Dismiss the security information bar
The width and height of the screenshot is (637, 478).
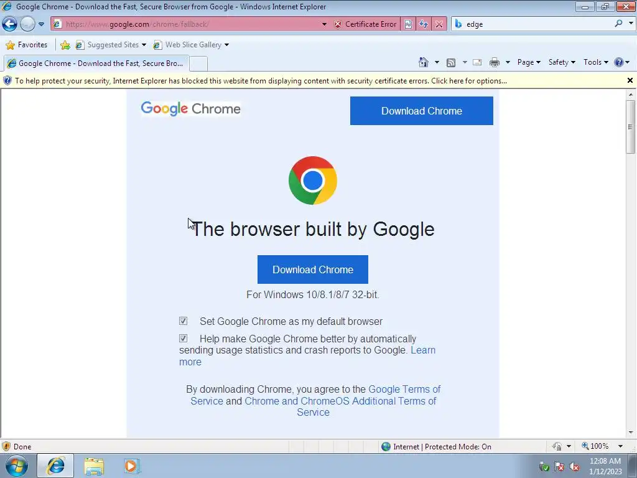630,80
